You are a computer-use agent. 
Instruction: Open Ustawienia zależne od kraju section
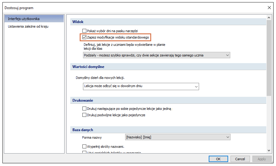(28, 26)
